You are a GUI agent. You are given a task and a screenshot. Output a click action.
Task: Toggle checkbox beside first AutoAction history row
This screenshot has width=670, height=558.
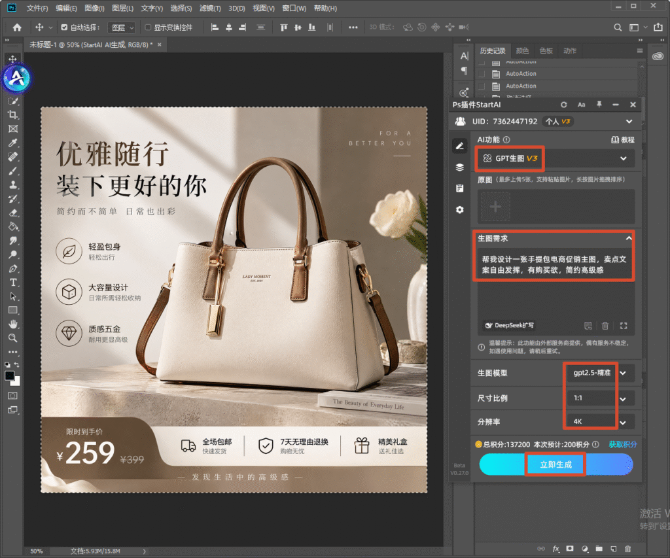(x=482, y=73)
